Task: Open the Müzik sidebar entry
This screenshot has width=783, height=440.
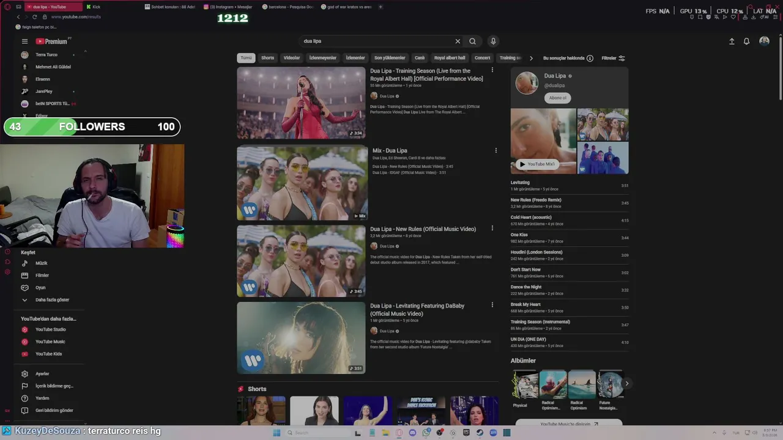Action: [x=41, y=263]
